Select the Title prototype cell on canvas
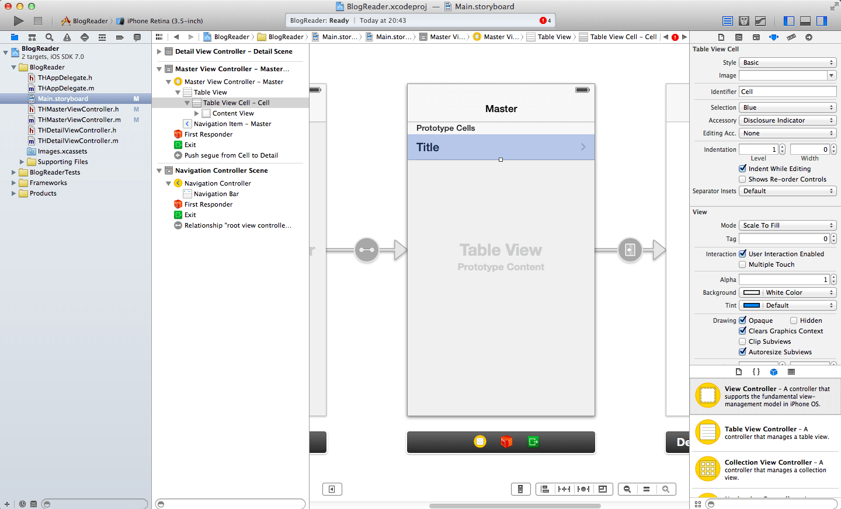The image size is (841, 509). [501, 147]
